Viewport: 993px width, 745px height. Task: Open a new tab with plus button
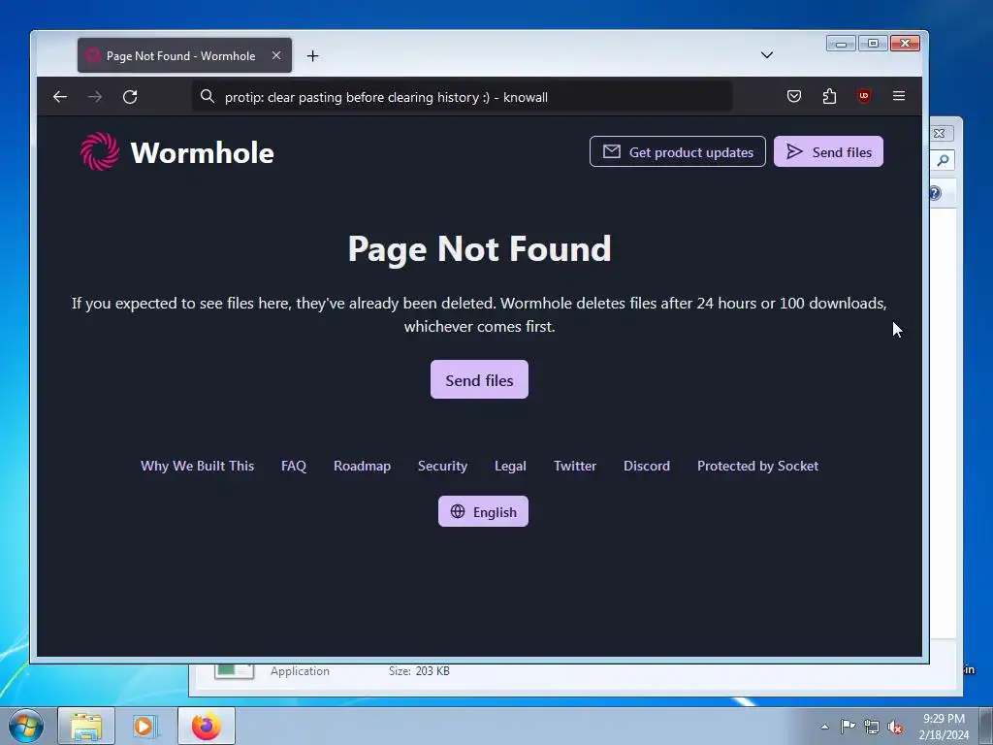pyautogui.click(x=312, y=55)
